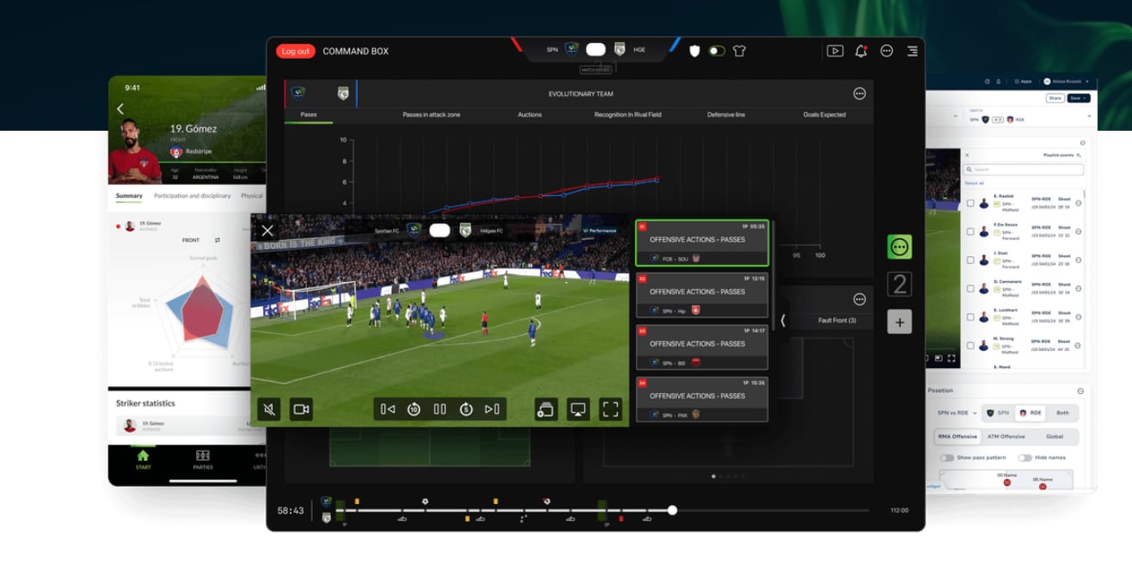
Task: Click the Share button in right window
Action: 1055,98
